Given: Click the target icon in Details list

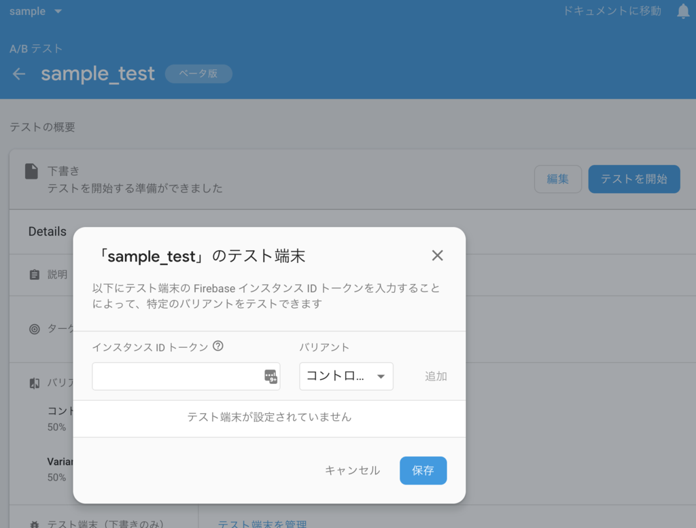Looking at the screenshot, I should click(x=34, y=329).
